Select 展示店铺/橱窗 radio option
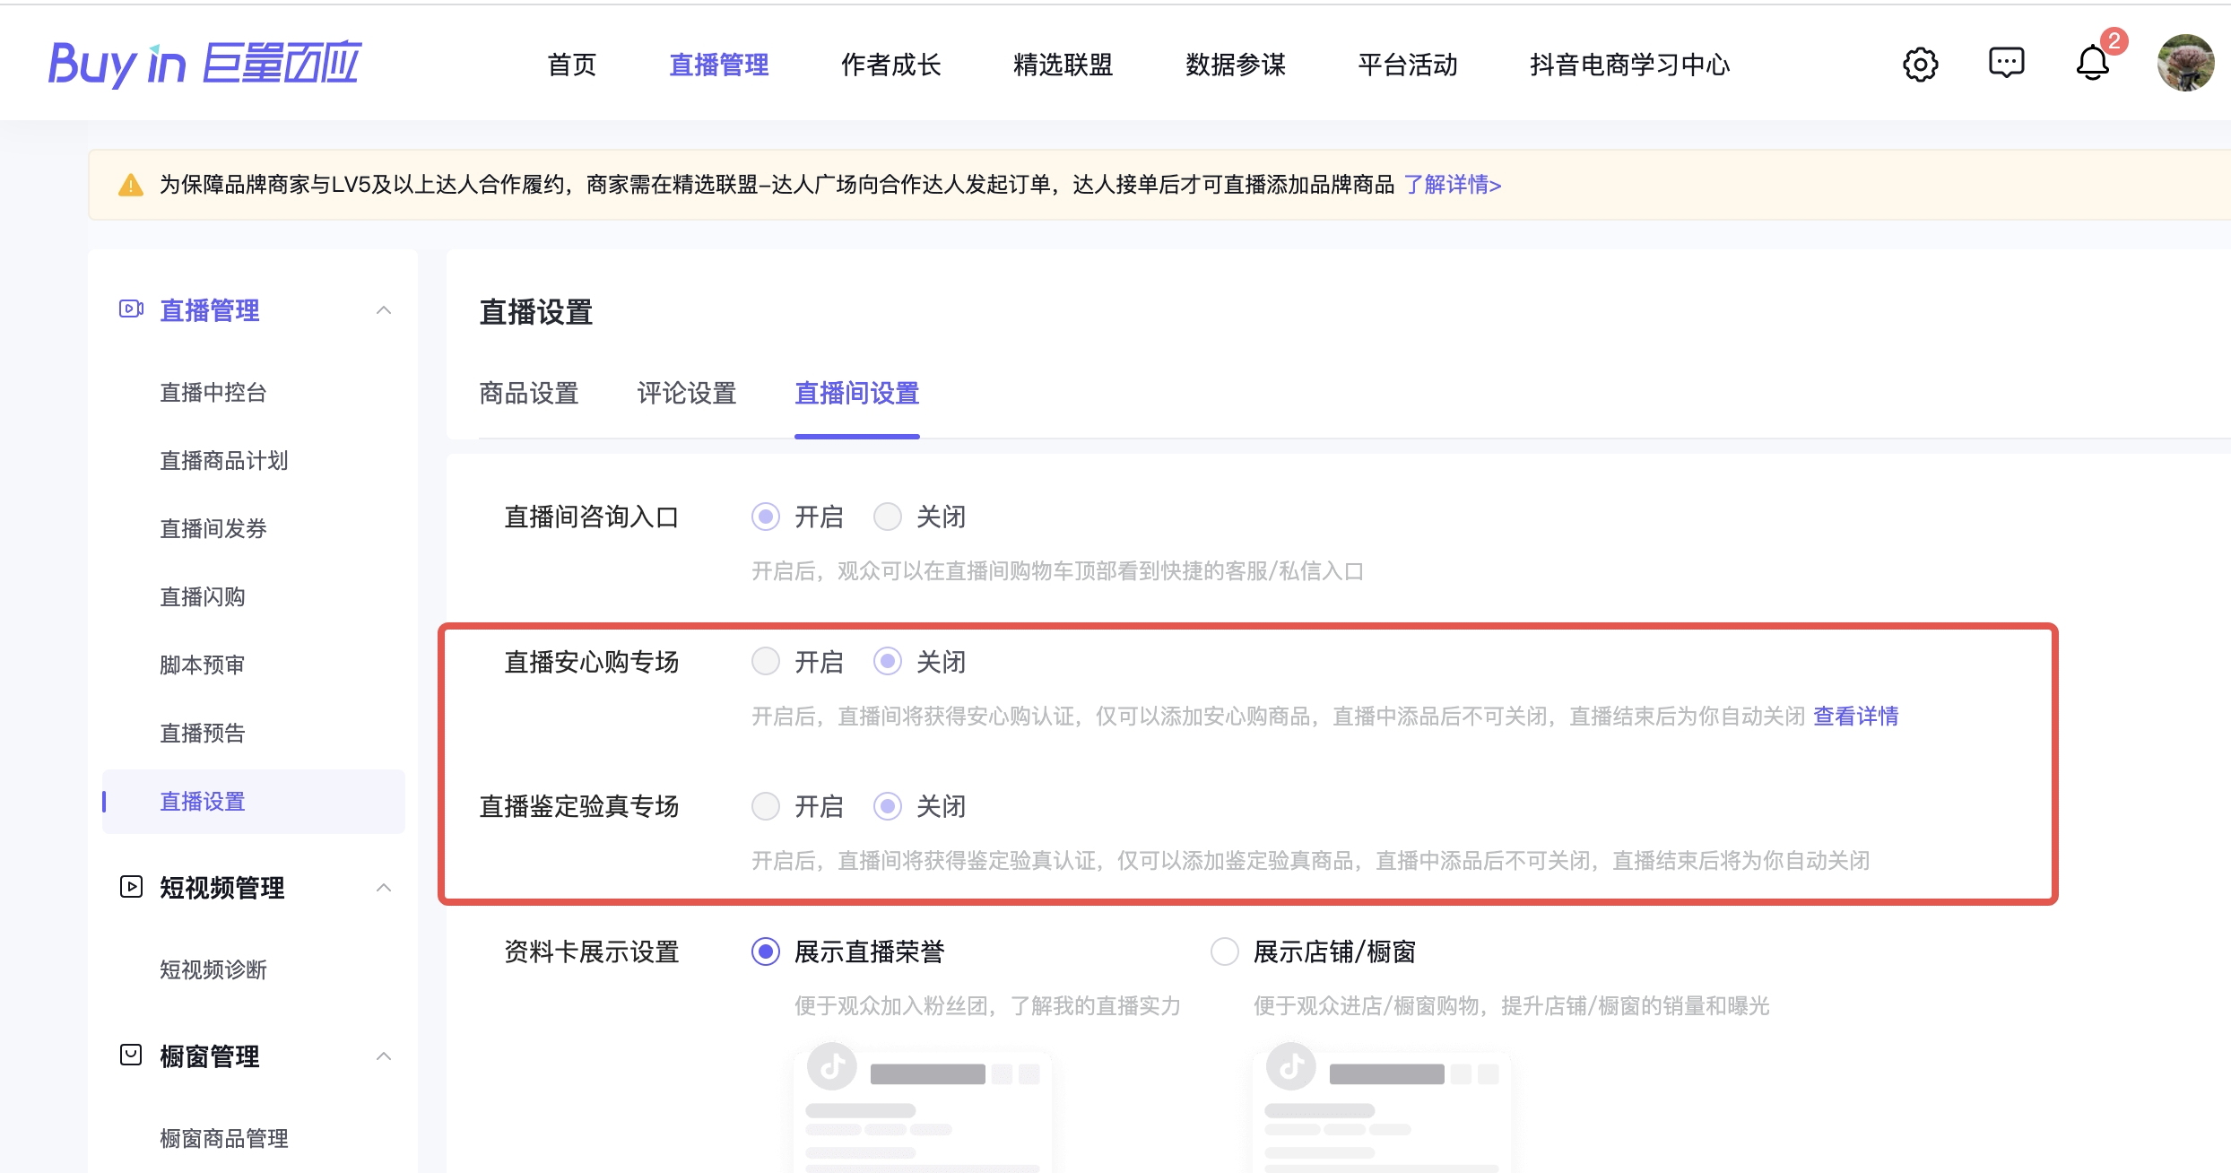 click(1225, 951)
